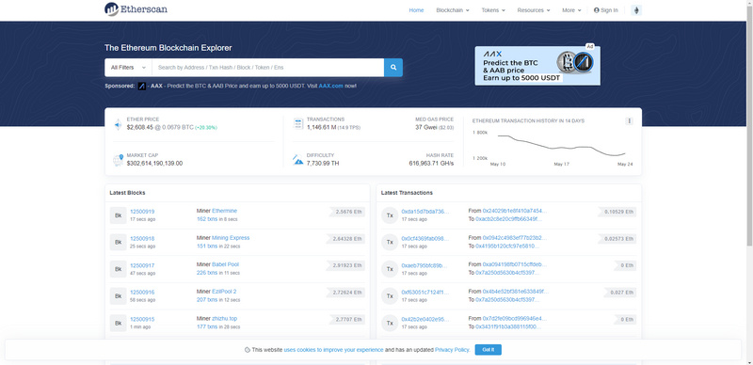Click the Difficulty icon

pos(297,160)
